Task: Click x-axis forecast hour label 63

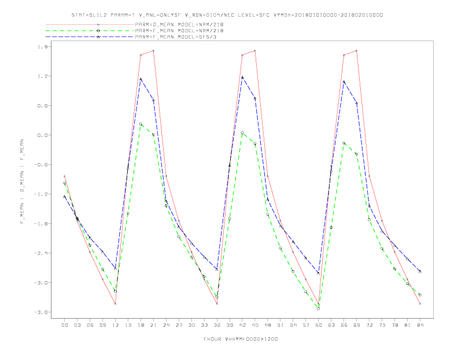Action: (331, 325)
